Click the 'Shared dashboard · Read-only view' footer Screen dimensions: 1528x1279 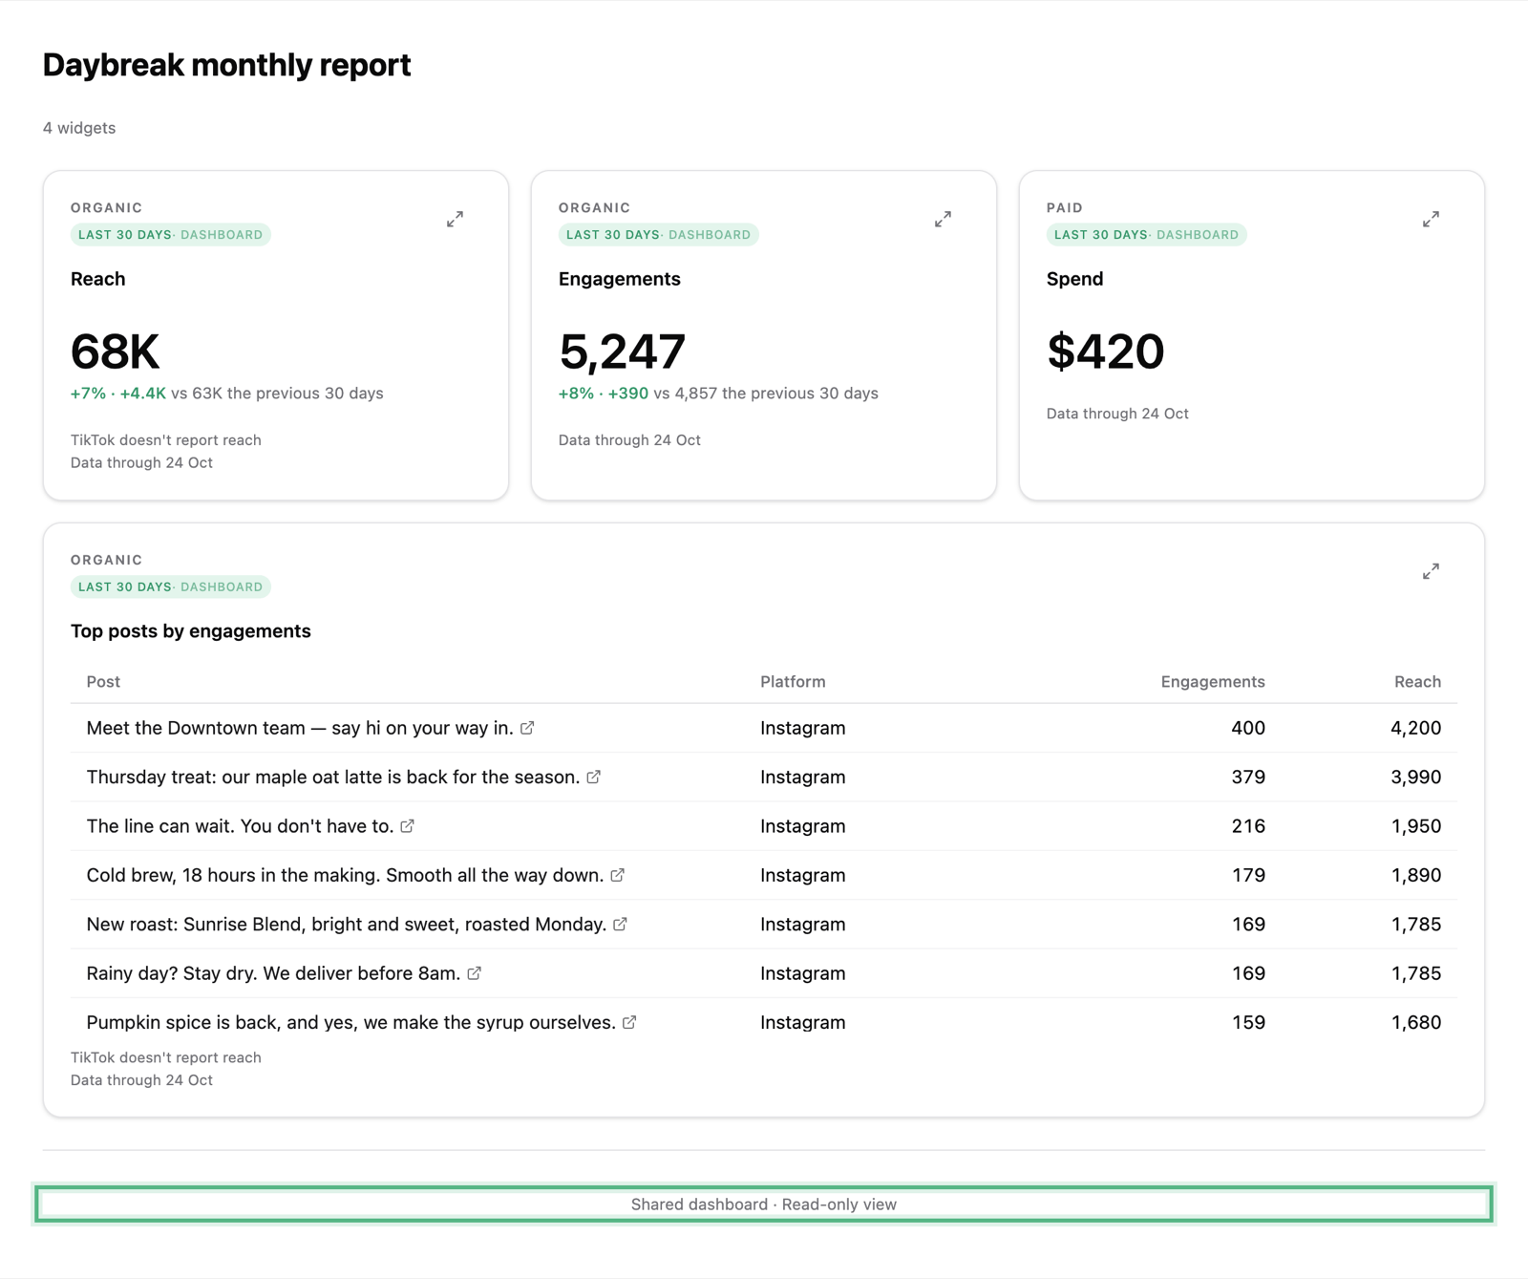tap(764, 1204)
